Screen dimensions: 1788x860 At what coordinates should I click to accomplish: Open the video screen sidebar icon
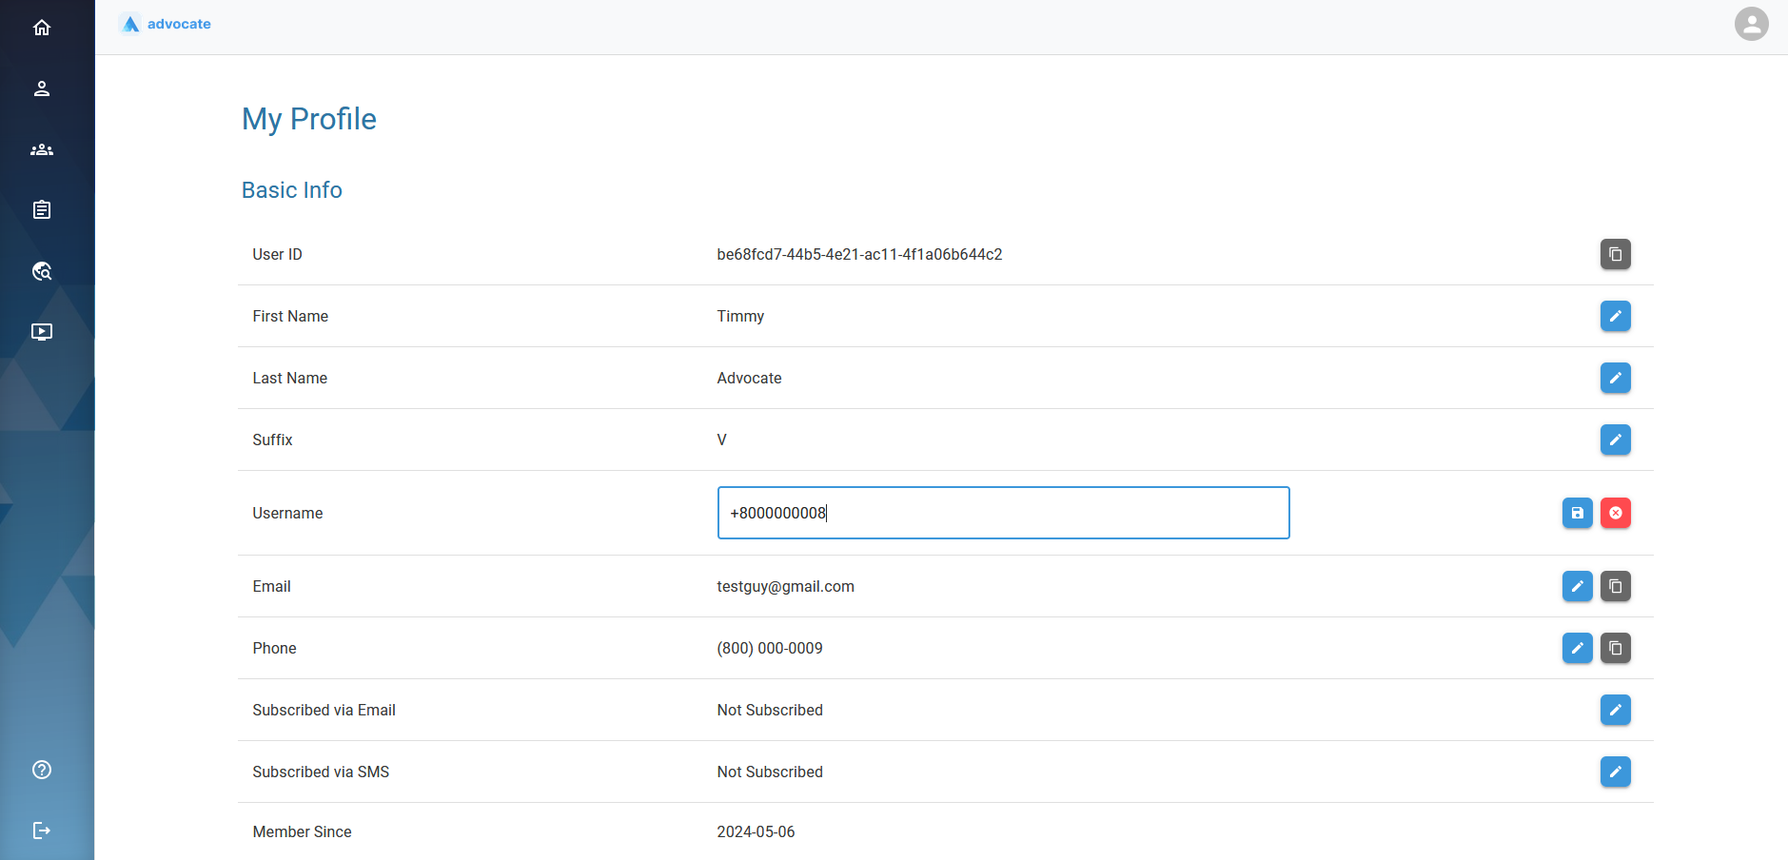point(42,332)
